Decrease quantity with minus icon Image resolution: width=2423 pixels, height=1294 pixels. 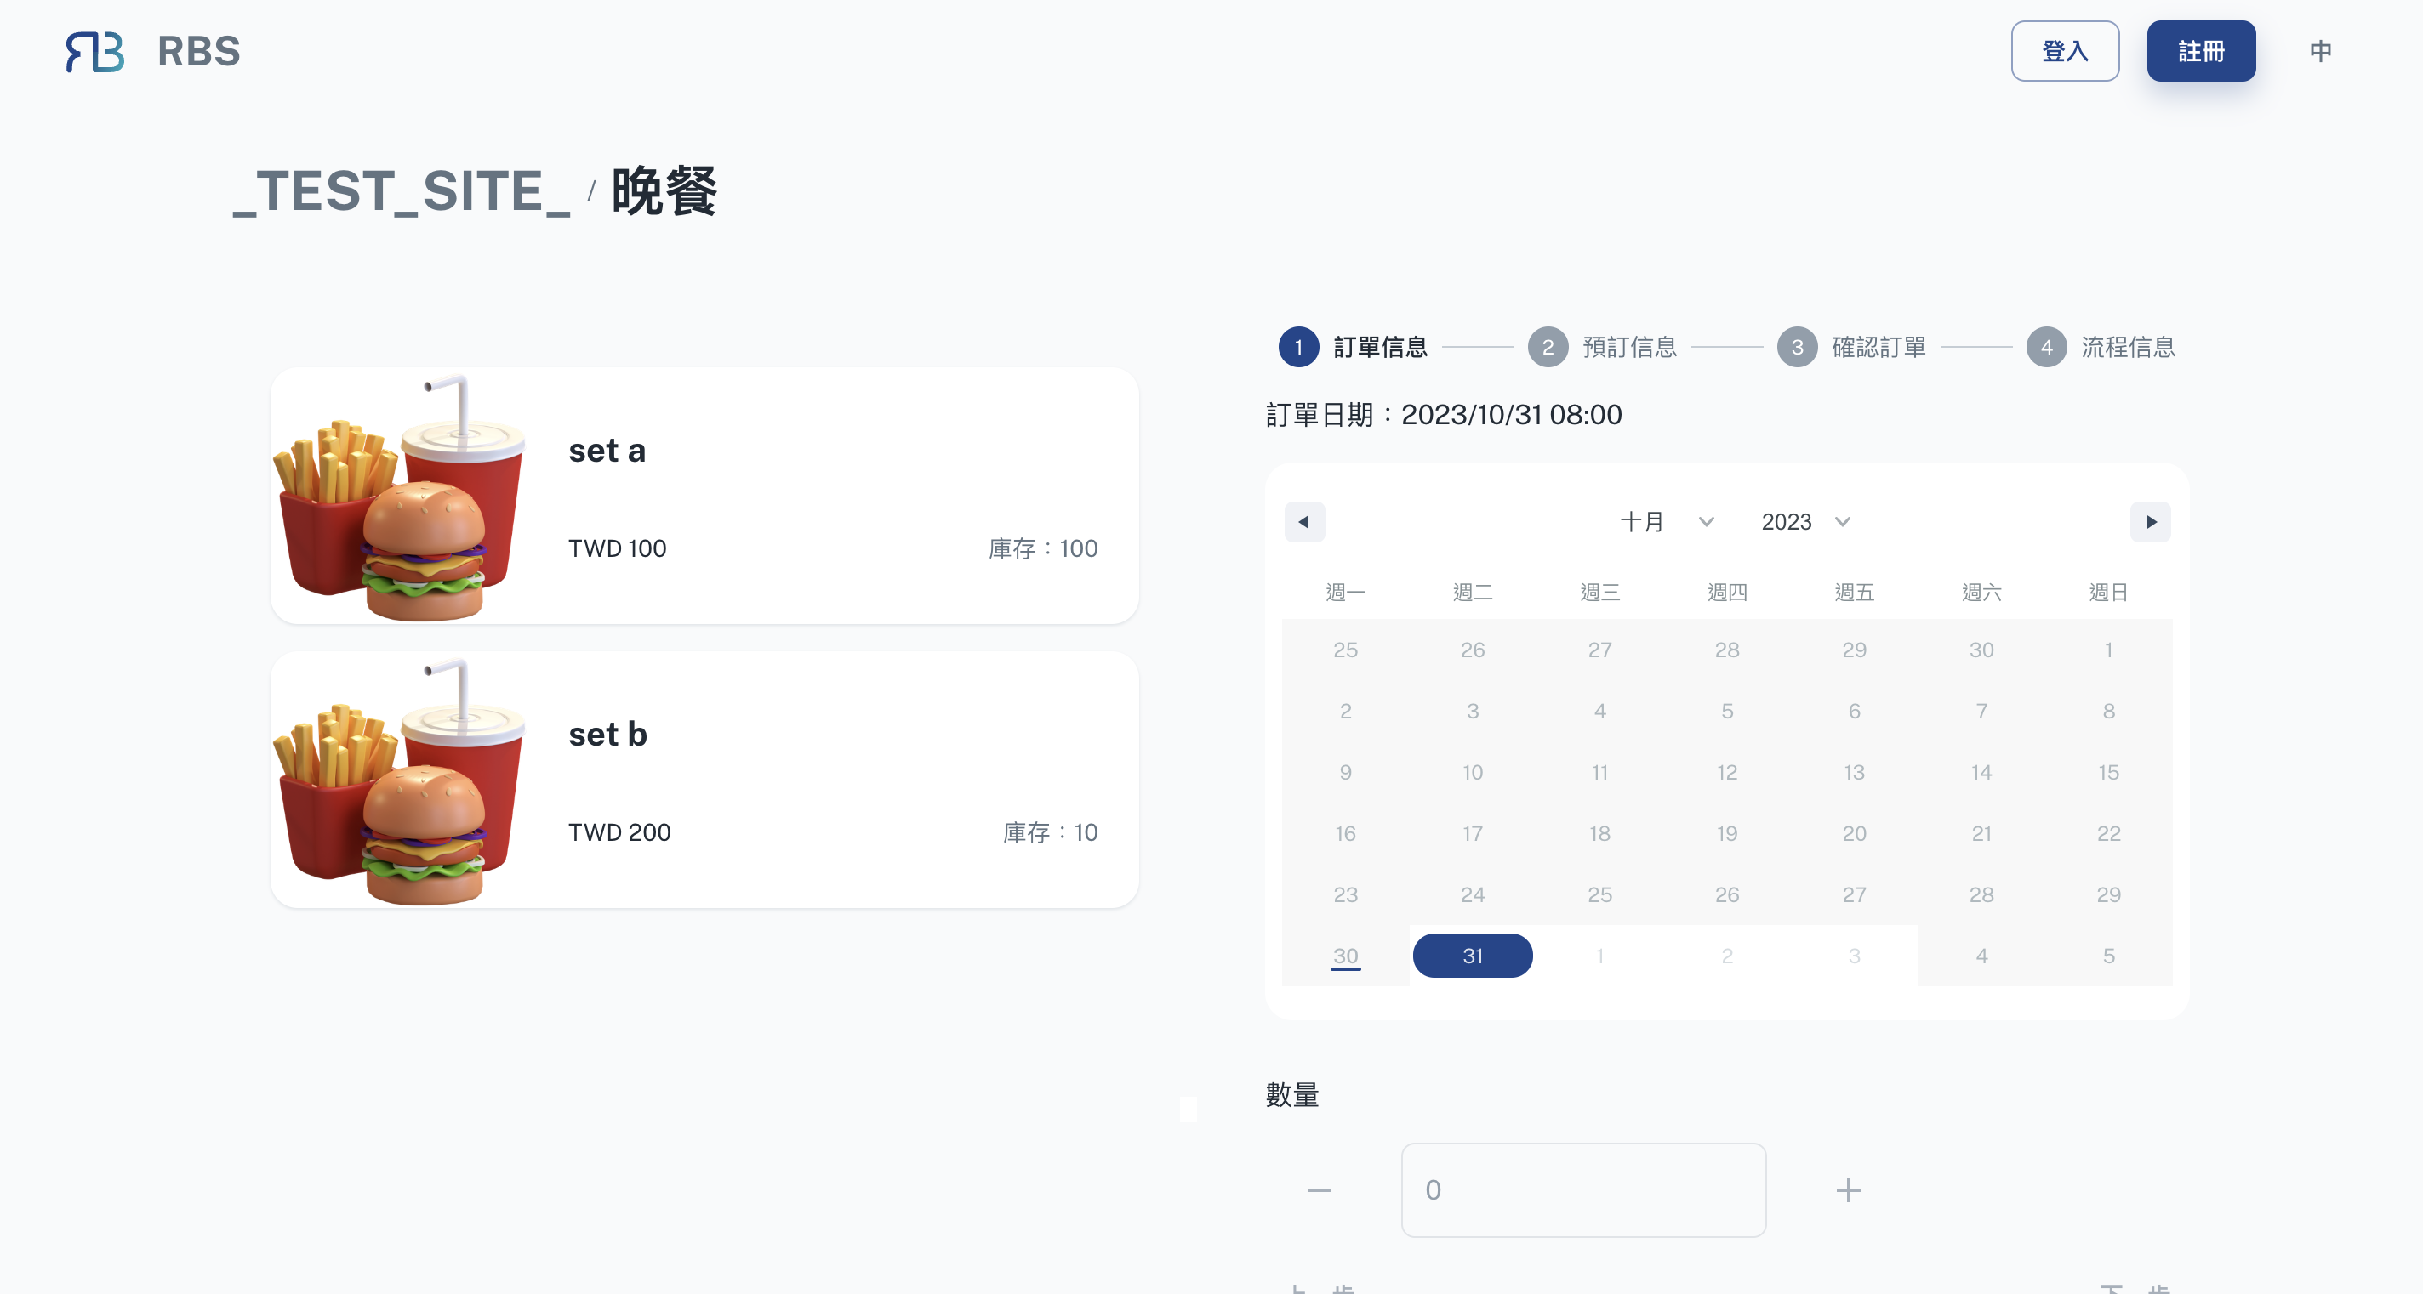pos(1319,1189)
